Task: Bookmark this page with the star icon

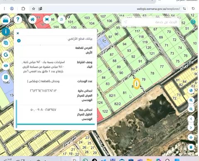Action: [34, 9]
